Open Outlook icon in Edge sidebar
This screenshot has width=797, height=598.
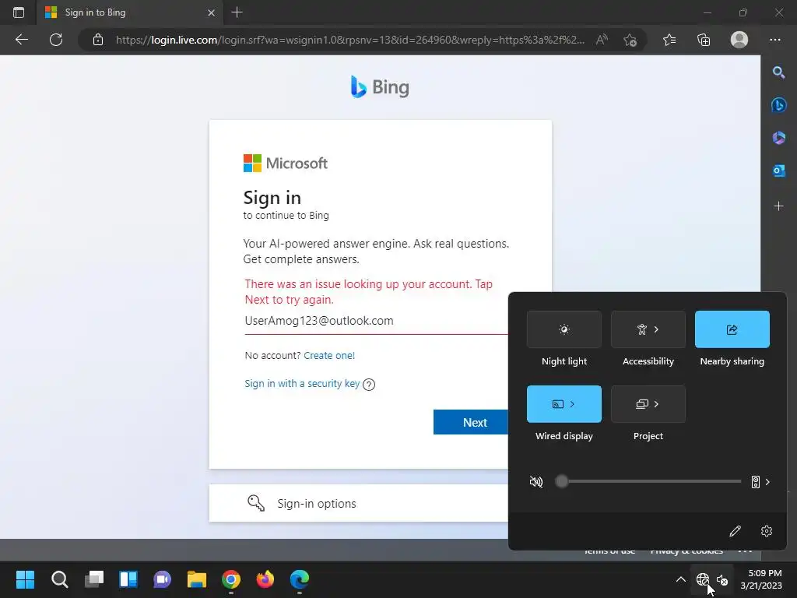778,171
